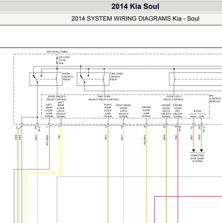This screenshot has width=222, height=223.
Task: Select the "DOOR UNLOCK RELAY" label beside the relay box
Action: (68, 77)
